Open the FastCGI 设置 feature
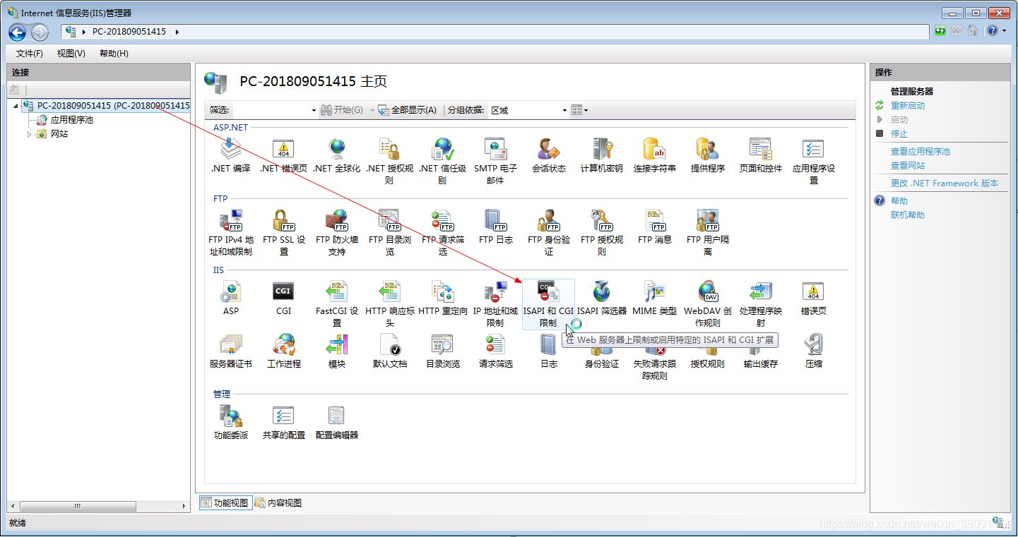The width and height of the screenshot is (1018, 537). click(337, 303)
